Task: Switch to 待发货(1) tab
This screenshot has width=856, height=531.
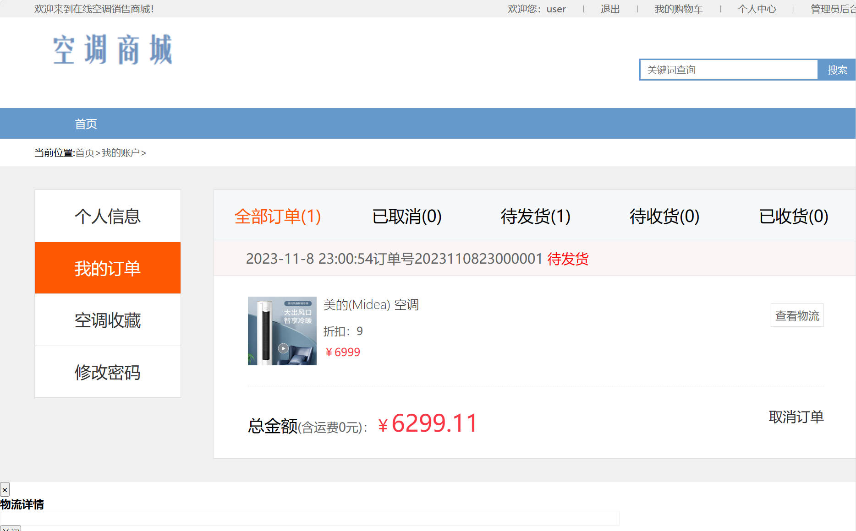Action: click(x=535, y=216)
